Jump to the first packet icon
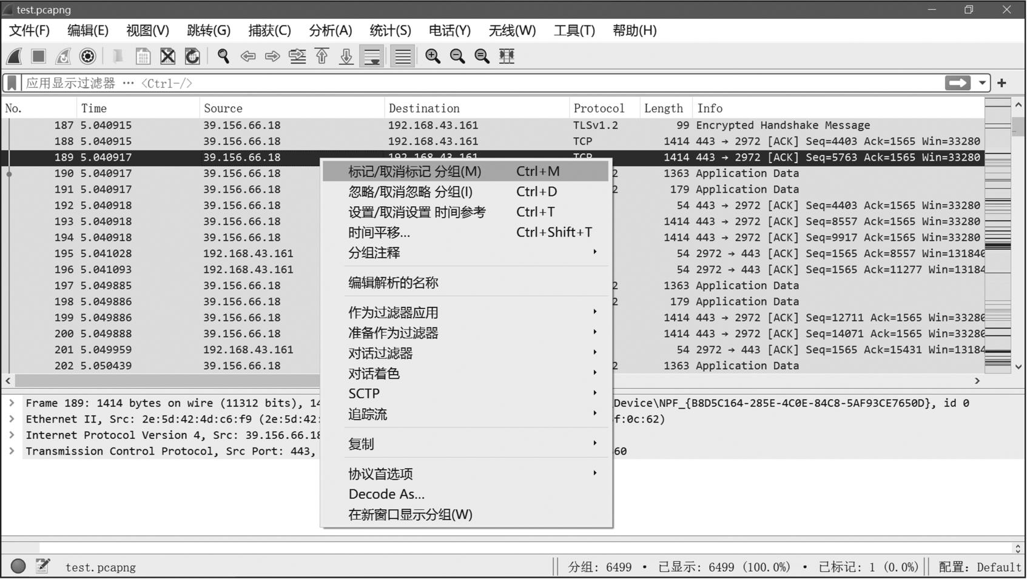The image size is (1027, 579). tap(322, 56)
